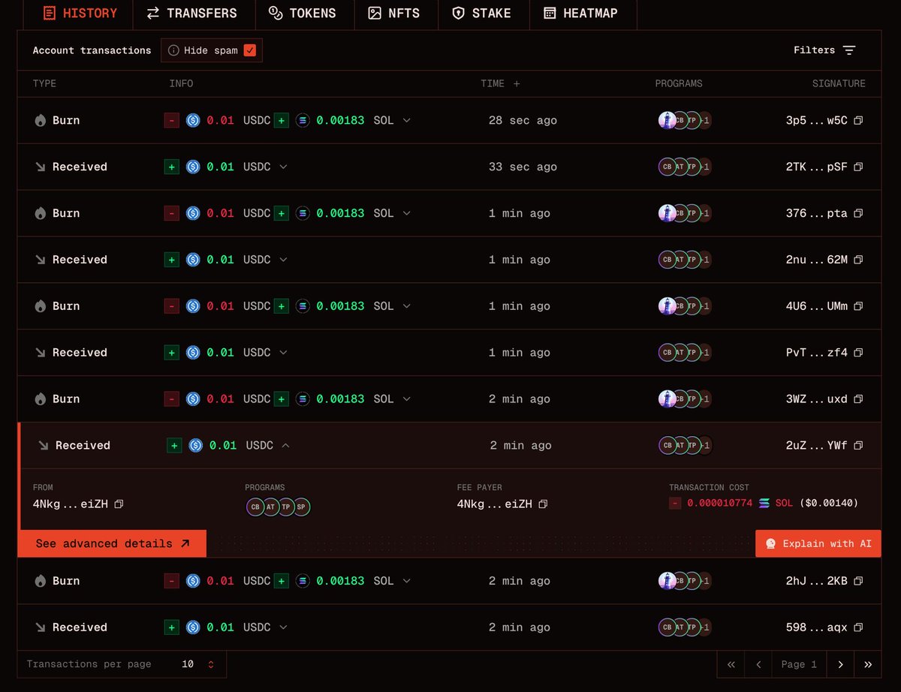Expand Received row with signature 2nu...62M
The height and width of the screenshot is (692, 901).
click(283, 260)
